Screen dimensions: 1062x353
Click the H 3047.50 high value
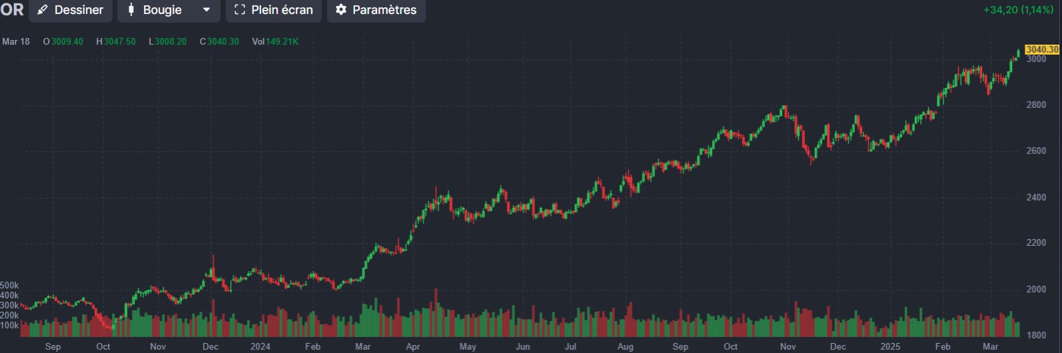pyautogui.click(x=116, y=41)
